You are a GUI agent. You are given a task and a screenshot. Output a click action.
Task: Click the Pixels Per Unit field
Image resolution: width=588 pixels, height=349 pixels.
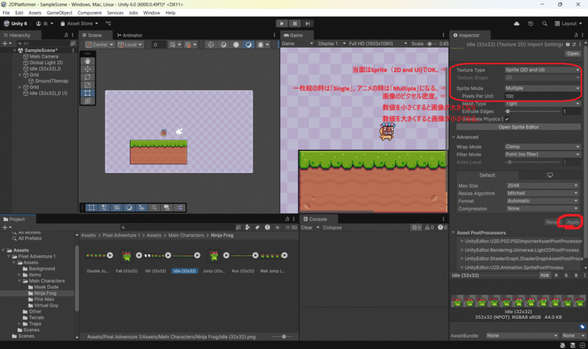point(542,96)
